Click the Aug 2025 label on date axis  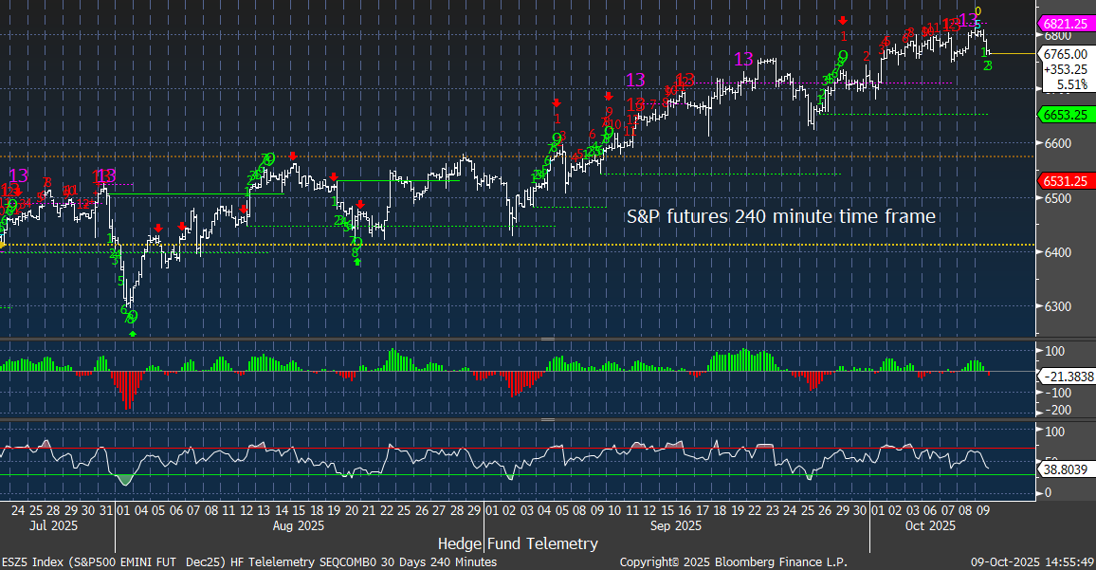[299, 524]
